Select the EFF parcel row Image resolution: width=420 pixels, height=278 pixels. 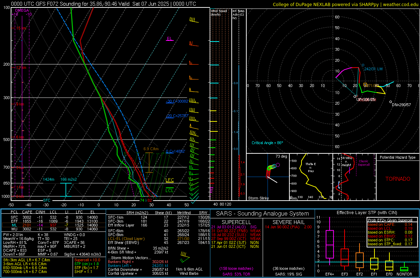(x=54, y=221)
